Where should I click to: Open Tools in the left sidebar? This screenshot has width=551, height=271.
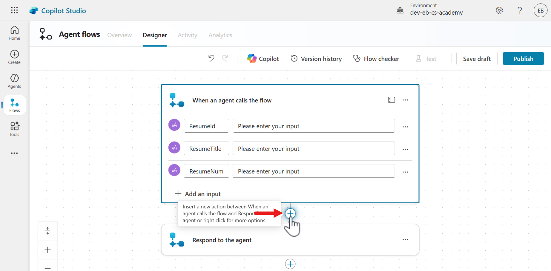click(14, 129)
